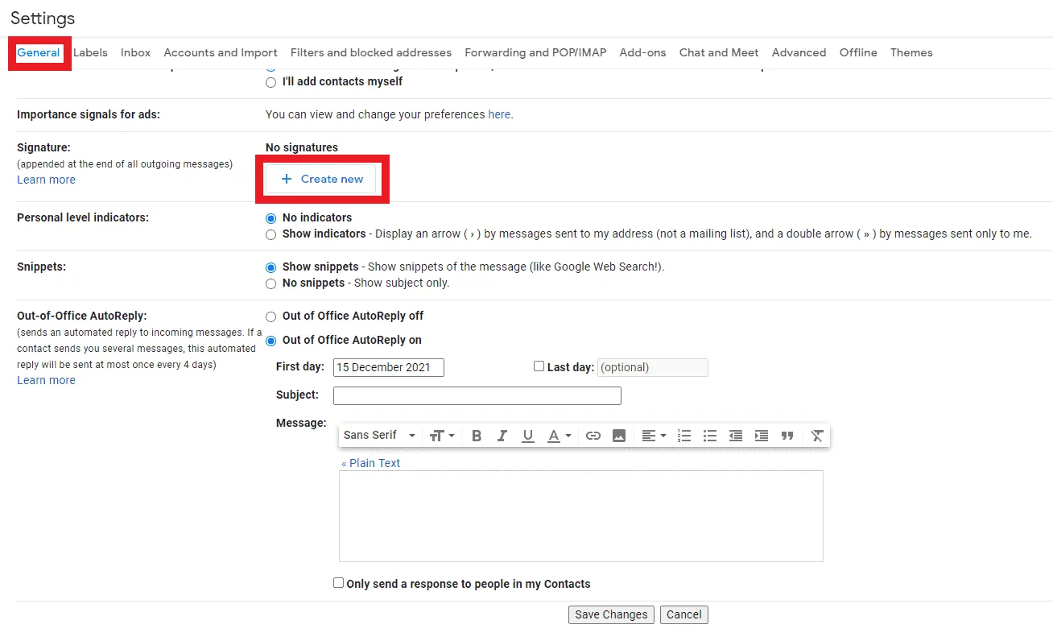Decrease indent in the message editor
Screen dimensions: 1053x641
coord(735,436)
